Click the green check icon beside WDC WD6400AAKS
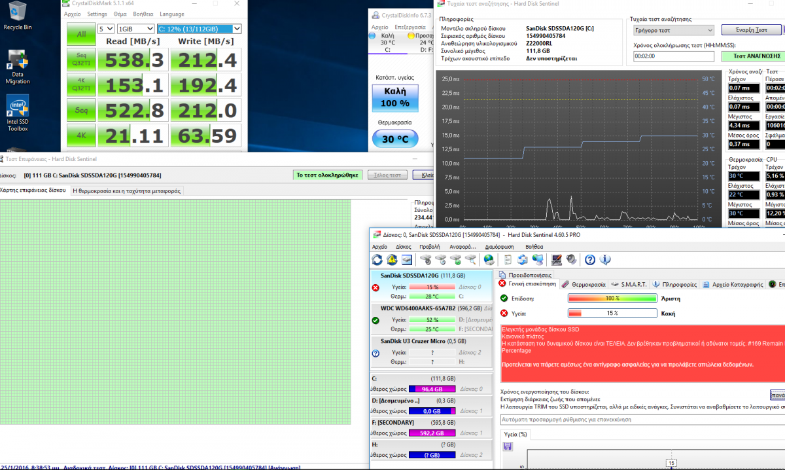Screen dimensions: 785x470 375,320
